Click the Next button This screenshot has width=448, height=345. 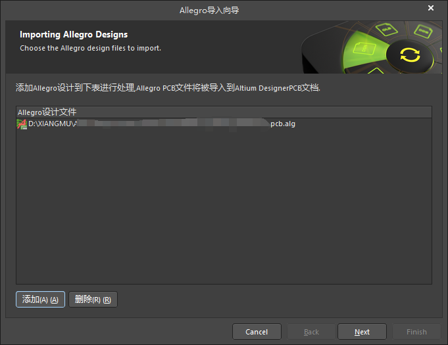click(362, 332)
